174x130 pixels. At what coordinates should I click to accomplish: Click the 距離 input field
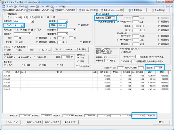coord(62,25)
